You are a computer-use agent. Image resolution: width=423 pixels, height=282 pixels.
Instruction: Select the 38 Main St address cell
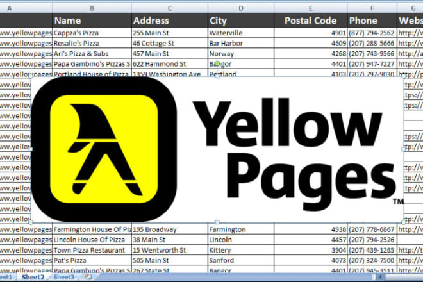pos(170,240)
